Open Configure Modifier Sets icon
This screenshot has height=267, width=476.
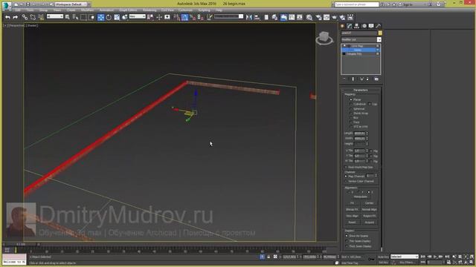376,79
